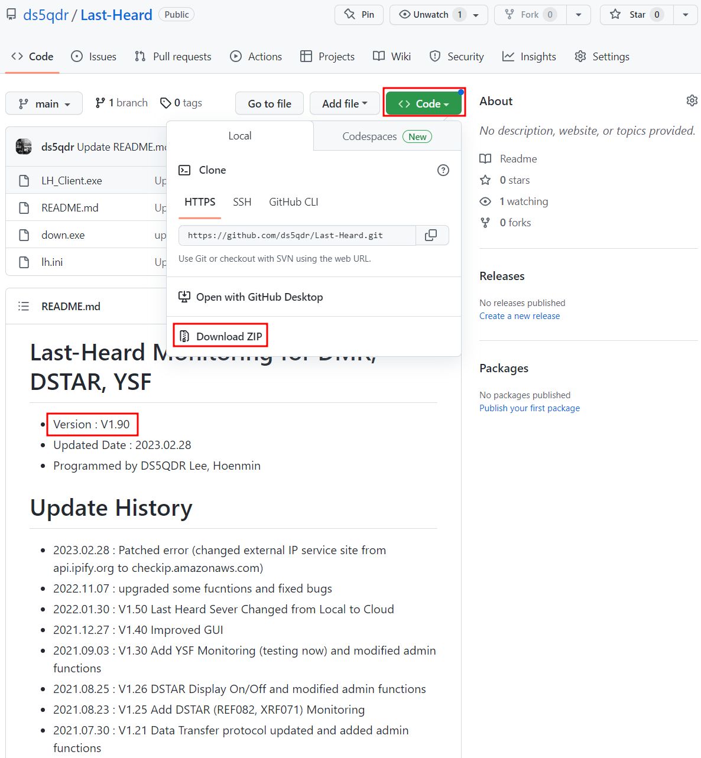Image resolution: width=701 pixels, height=758 pixels.
Task: Open the Security tab
Action: tap(456, 57)
